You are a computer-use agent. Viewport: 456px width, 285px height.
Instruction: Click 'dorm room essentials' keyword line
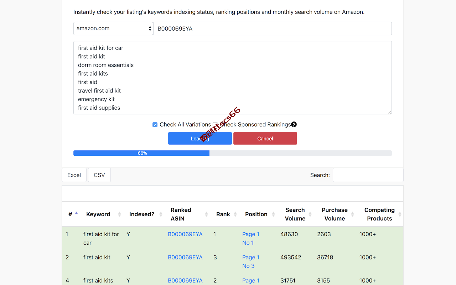(106, 65)
